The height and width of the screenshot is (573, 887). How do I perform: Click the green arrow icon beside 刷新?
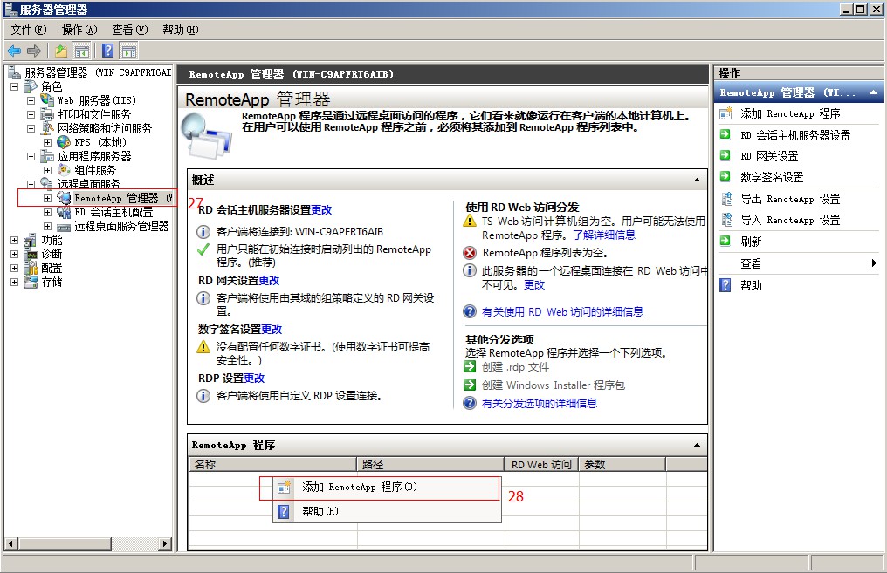pyautogui.click(x=725, y=241)
